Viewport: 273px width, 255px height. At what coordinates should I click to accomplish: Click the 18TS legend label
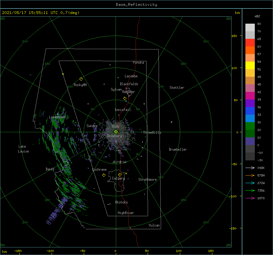261,198
